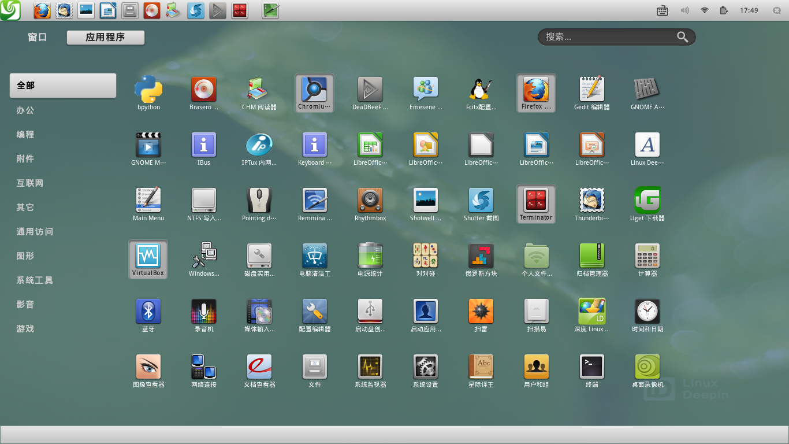Screen dimensions: 789x444
Task: Select the 游戏 category
Action: [25, 328]
